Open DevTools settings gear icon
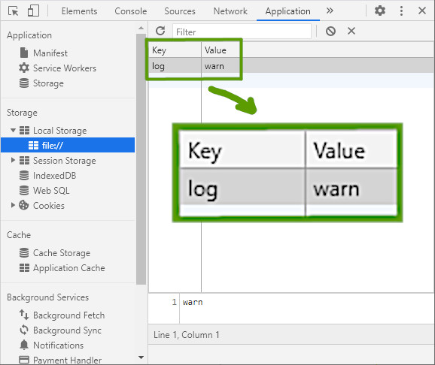 380,11
